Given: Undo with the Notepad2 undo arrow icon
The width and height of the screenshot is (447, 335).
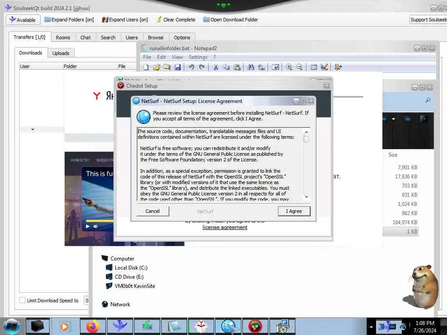Looking at the screenshot, I should coord(191,67).
